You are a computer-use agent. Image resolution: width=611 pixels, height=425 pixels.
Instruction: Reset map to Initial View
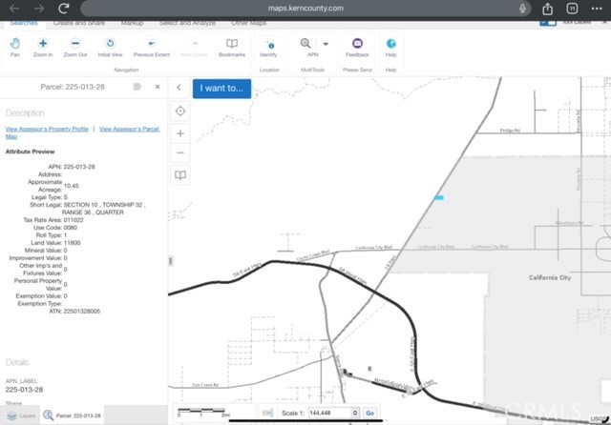tap(110, 47)
